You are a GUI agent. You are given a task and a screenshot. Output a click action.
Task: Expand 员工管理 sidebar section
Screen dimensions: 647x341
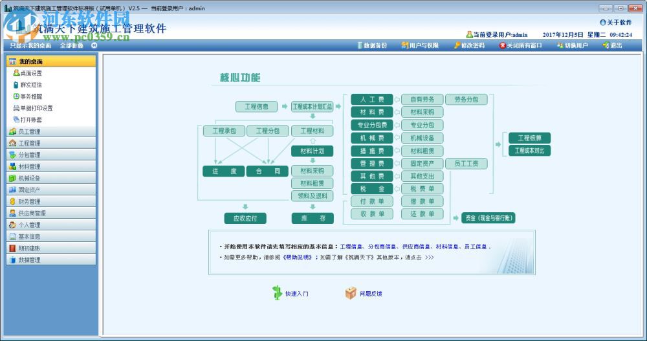51,131
